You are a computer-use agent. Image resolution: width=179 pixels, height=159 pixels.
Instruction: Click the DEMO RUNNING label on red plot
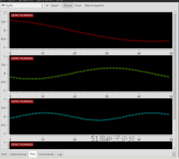[22, 15]
